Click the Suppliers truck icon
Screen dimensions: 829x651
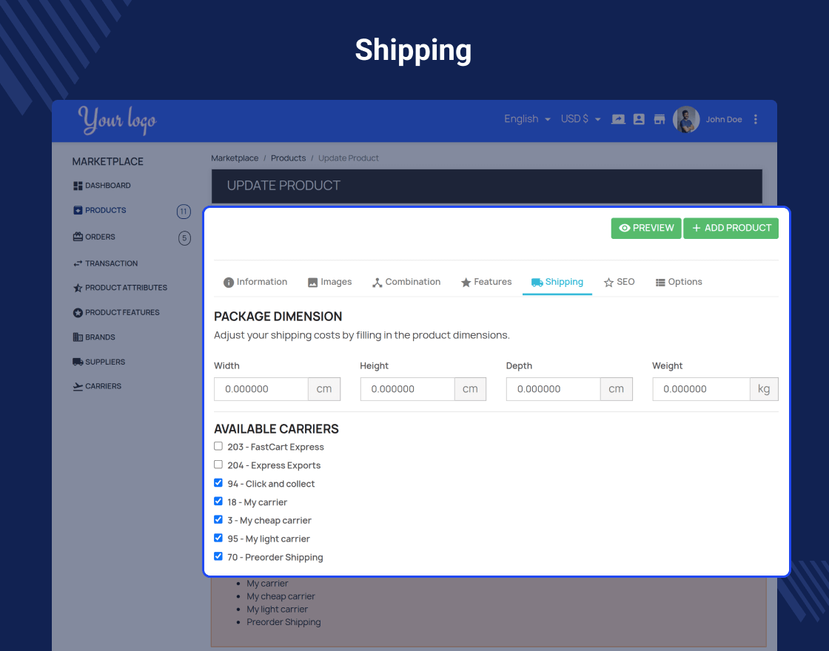pyautogui.click(x=78, y=362)
